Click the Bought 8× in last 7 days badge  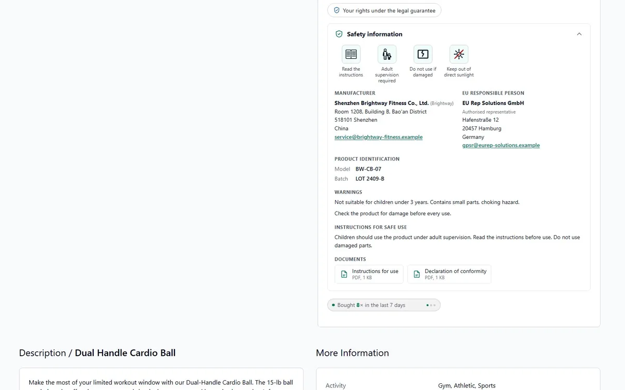(384, 305)
